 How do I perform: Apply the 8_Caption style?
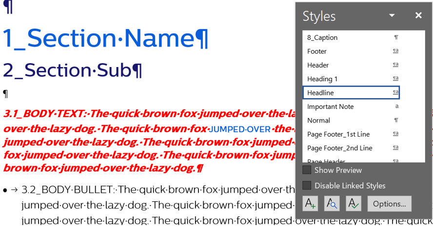pos(322,37)
